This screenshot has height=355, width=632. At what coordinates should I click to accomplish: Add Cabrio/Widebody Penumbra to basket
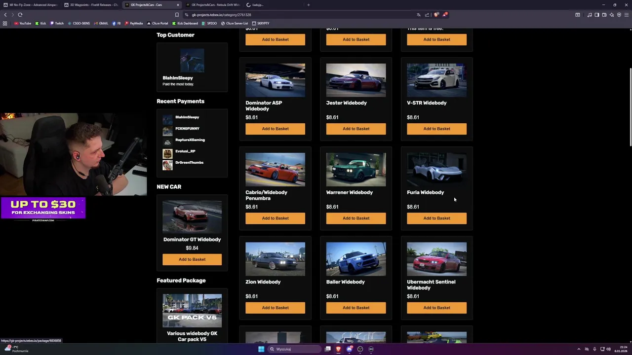pos(275,218)
